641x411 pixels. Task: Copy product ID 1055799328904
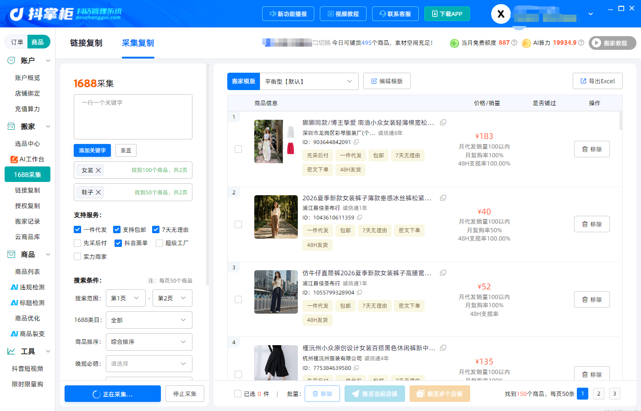[359, 293]
